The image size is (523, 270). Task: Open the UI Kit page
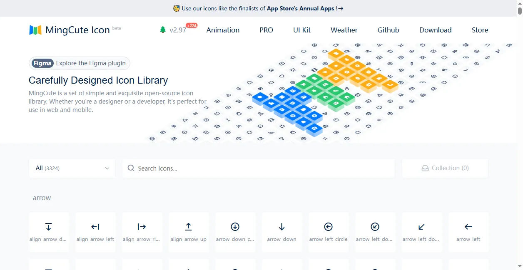pyautogui.click(x=302, y=30)
